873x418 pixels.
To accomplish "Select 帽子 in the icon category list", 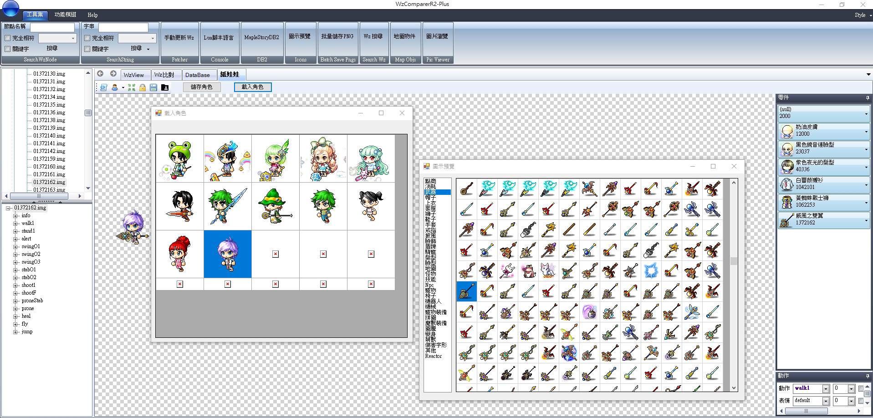I will point(430,198).
